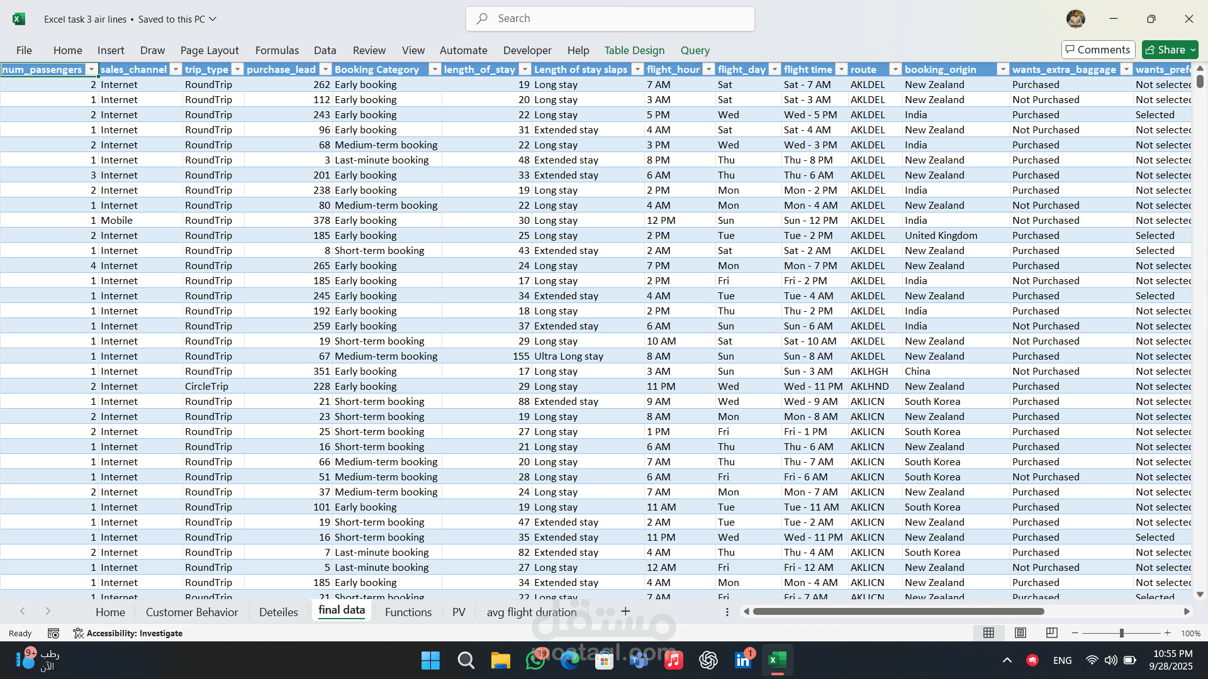Image resolution: width=1208 pixels, height=679 pixels.
Task: Expand flight_day column filter arrow
Action: tap(775, 69)
